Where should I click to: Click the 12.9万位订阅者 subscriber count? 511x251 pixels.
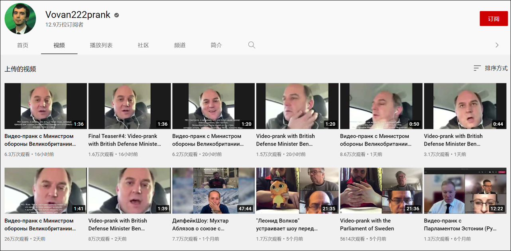click(65, 25)
